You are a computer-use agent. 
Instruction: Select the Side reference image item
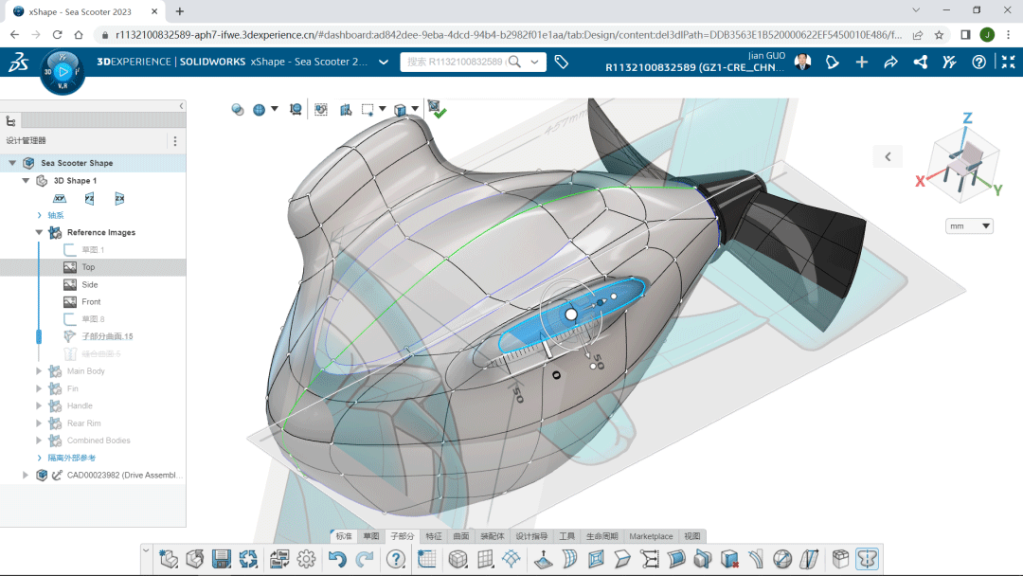point(89,284)
